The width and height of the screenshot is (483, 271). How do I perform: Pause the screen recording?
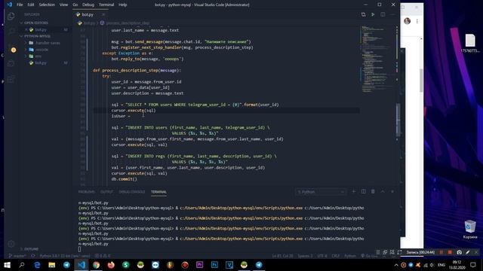(x=441, y=252)
